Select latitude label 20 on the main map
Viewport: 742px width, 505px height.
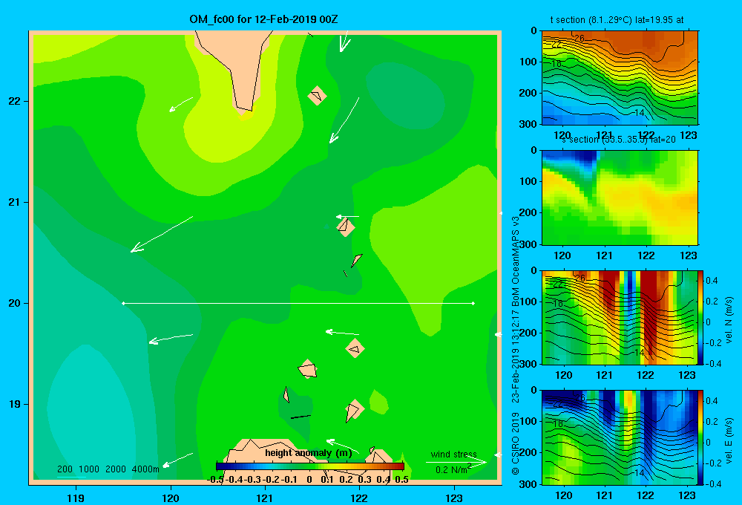point(14,303)
